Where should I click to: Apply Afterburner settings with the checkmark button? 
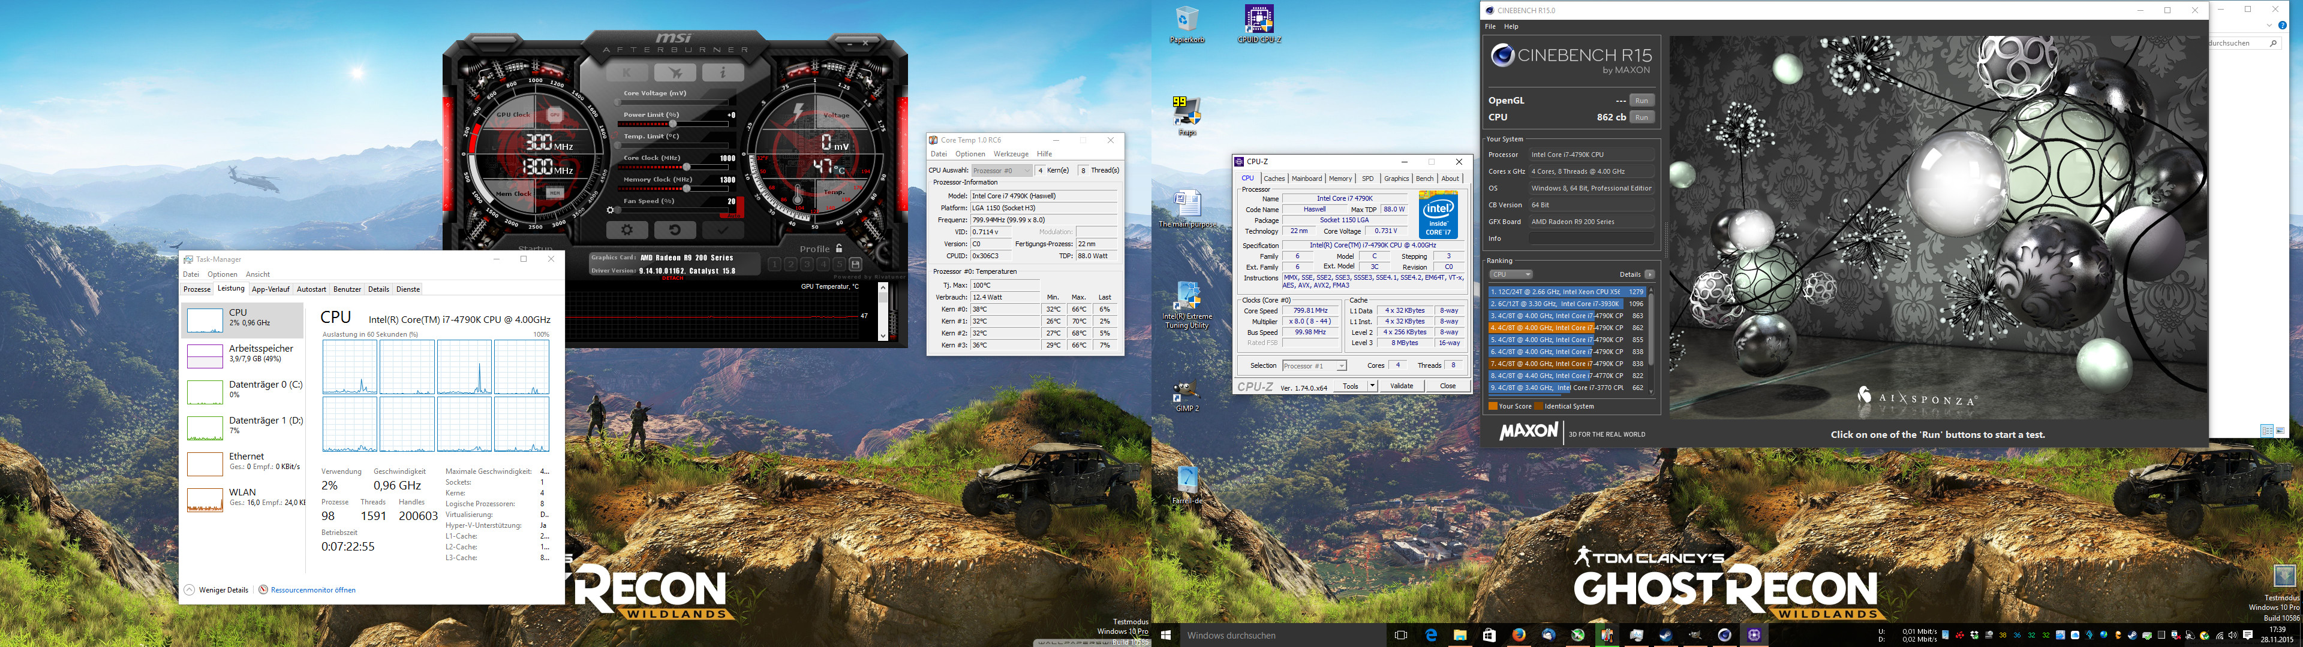(x=723, y=231)
